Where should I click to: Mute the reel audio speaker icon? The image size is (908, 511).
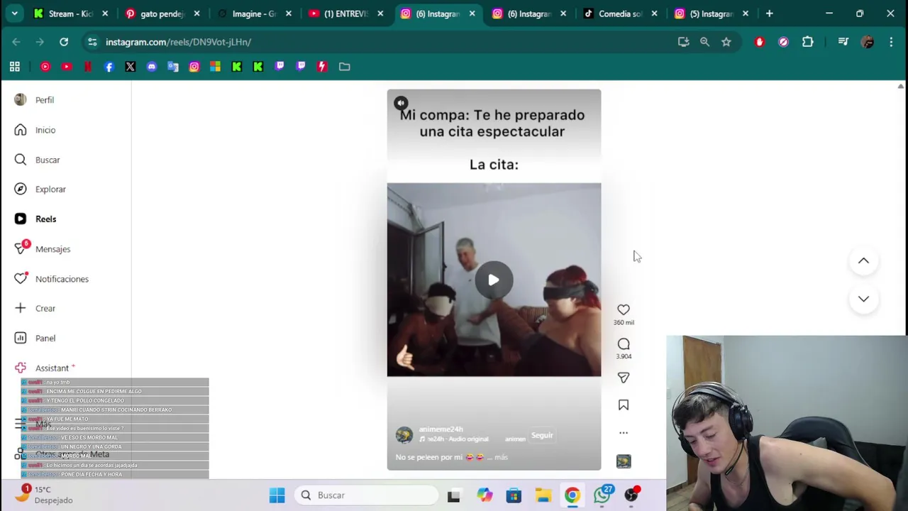401,103
